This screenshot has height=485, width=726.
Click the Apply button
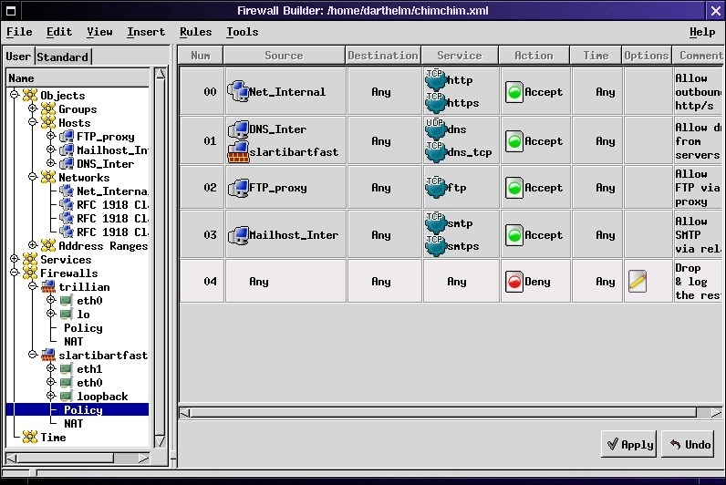coord(628,444)
